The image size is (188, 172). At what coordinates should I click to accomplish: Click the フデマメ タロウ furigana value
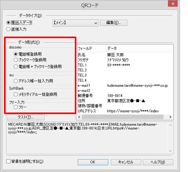tap(118, 60)
